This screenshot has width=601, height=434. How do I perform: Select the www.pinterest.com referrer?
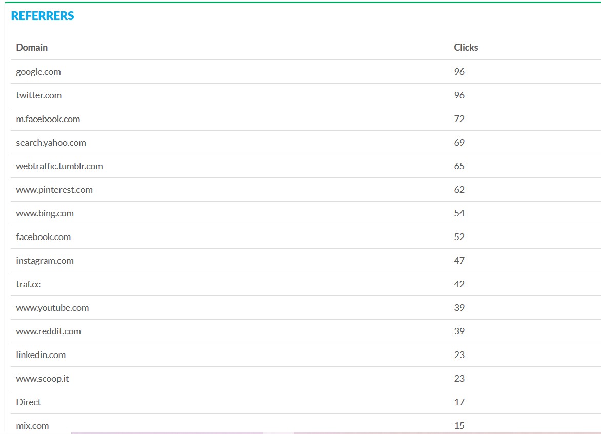(x=54, y=190)
